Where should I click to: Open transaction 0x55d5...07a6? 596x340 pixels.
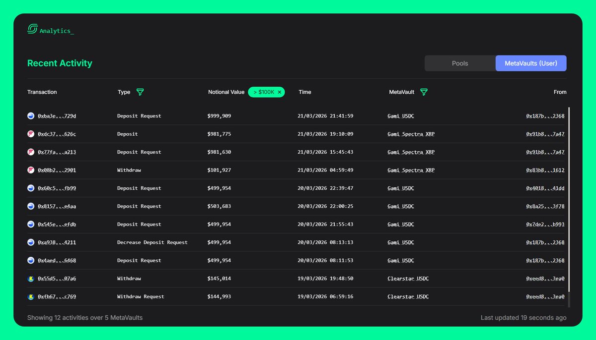(57, 279)
